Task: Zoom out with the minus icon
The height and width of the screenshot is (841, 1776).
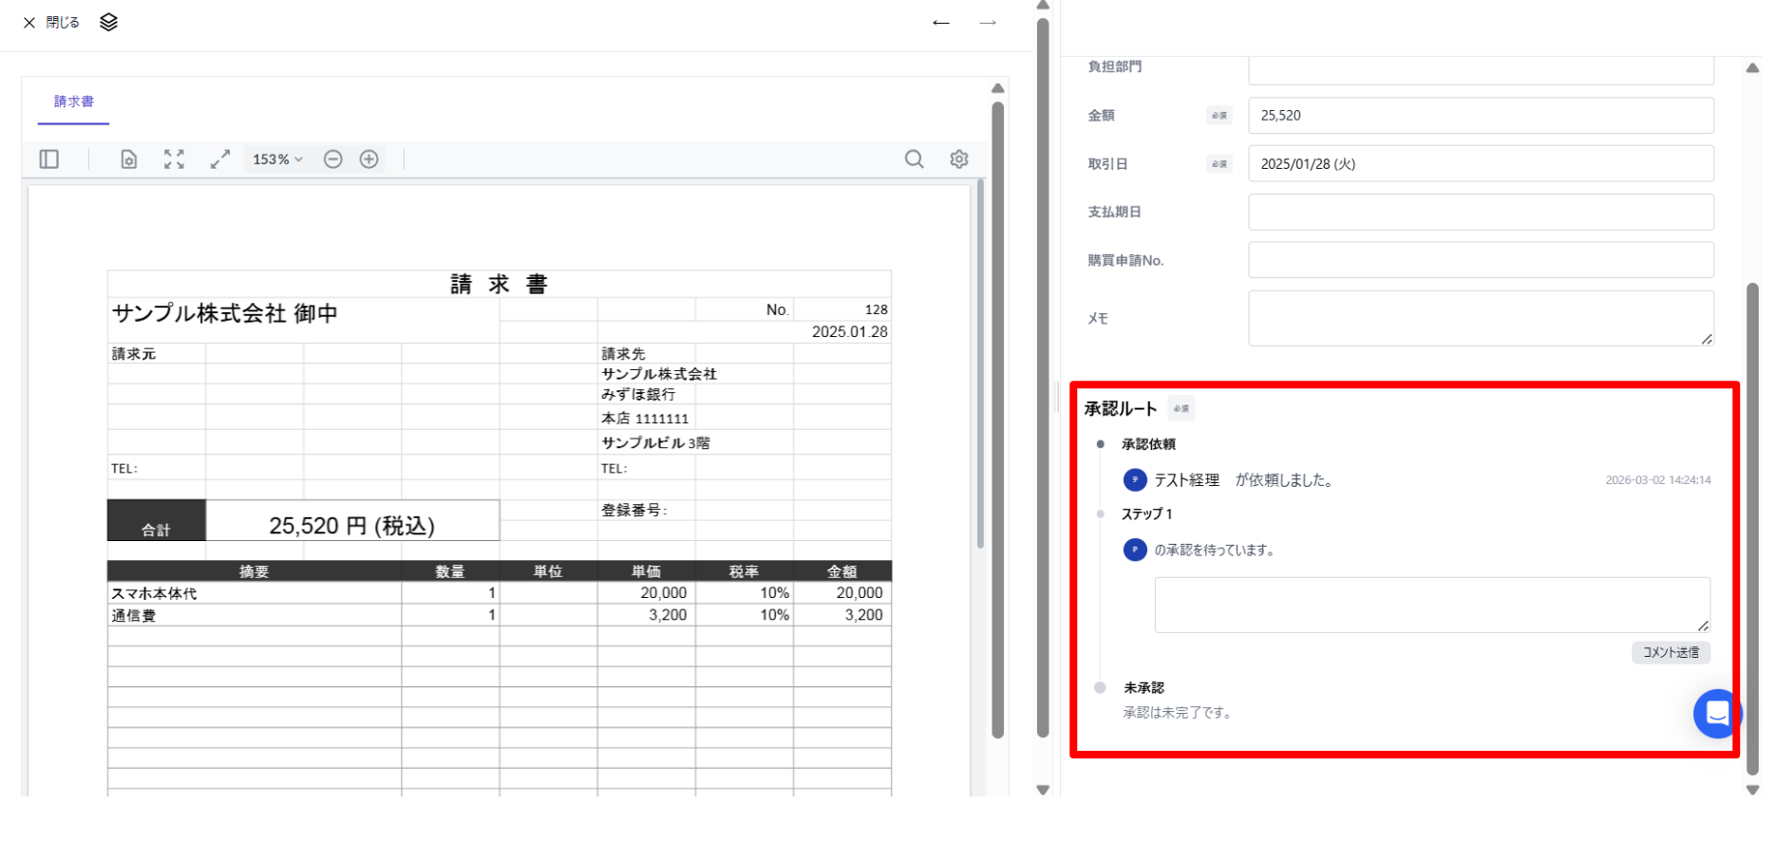Action: (332, 159)
